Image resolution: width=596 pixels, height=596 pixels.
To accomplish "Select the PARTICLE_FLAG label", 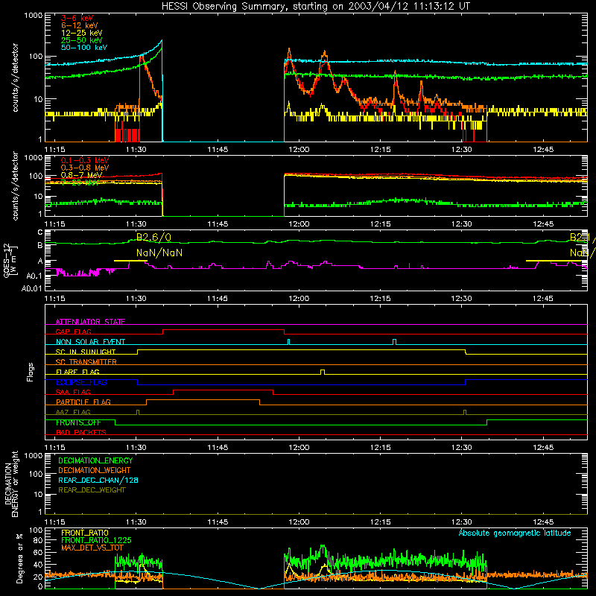I will click(x=83, y=402).
